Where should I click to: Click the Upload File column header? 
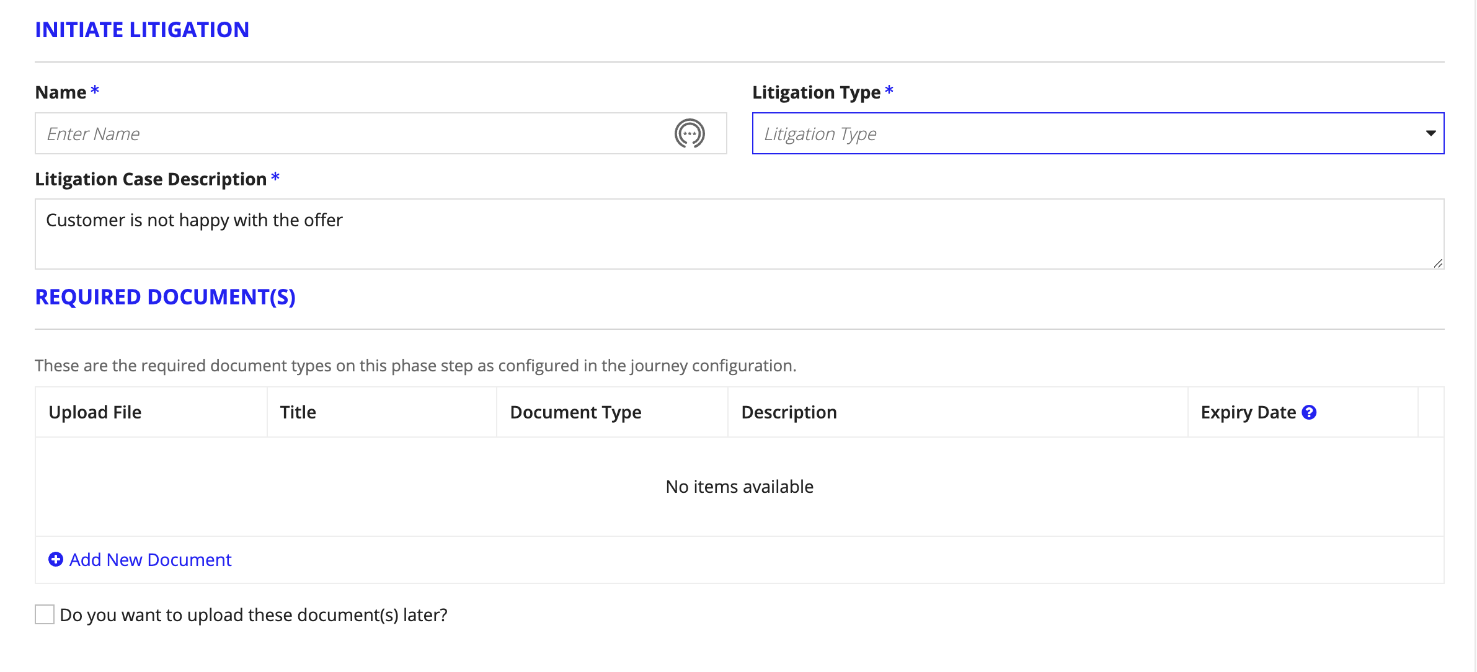[151, 412]
